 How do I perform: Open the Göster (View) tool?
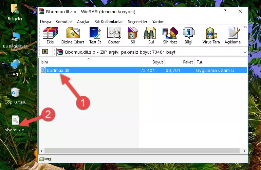pos(114,35)
